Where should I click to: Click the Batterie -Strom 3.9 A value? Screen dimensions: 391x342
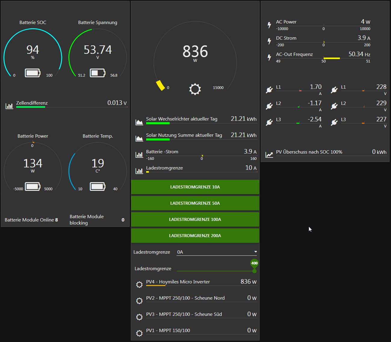(x=250, y=151)
